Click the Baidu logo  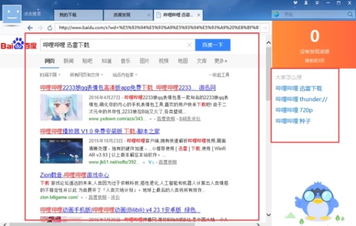[x=18, y=44]
